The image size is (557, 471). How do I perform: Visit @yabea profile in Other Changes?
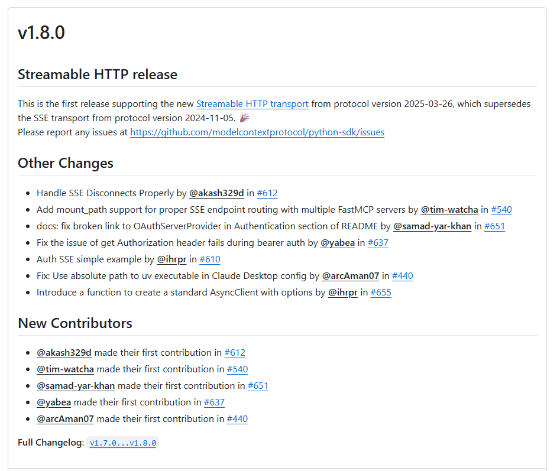coord(338,243)
